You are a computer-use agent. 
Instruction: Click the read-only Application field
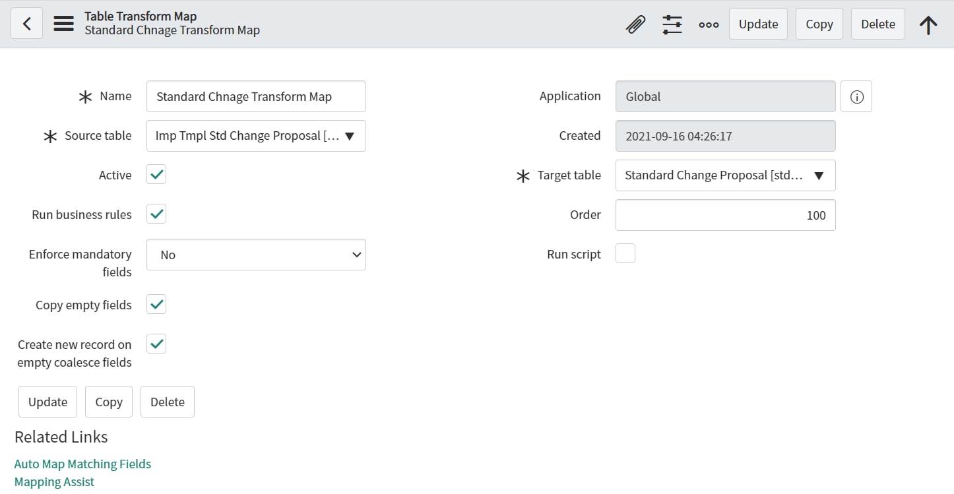click(726, 96)
